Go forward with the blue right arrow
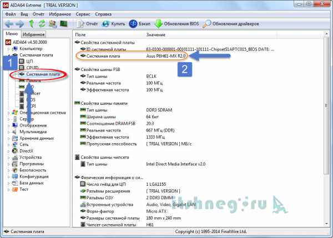 click(20, 24)
